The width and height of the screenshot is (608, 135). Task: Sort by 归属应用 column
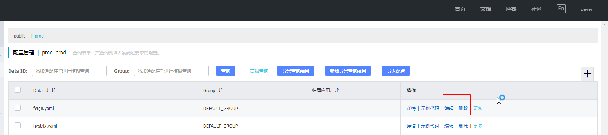(337, 90)
